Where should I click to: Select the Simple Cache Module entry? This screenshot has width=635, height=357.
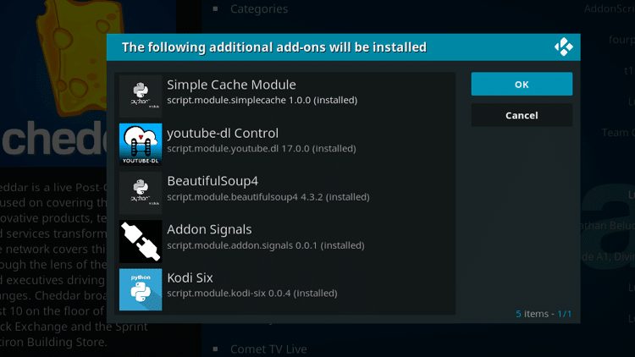[285, 96]
